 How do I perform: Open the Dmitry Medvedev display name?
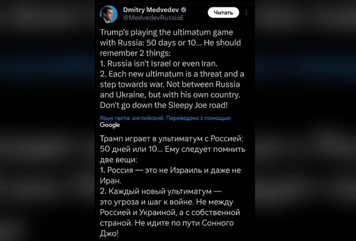click(x=151, y=10)
